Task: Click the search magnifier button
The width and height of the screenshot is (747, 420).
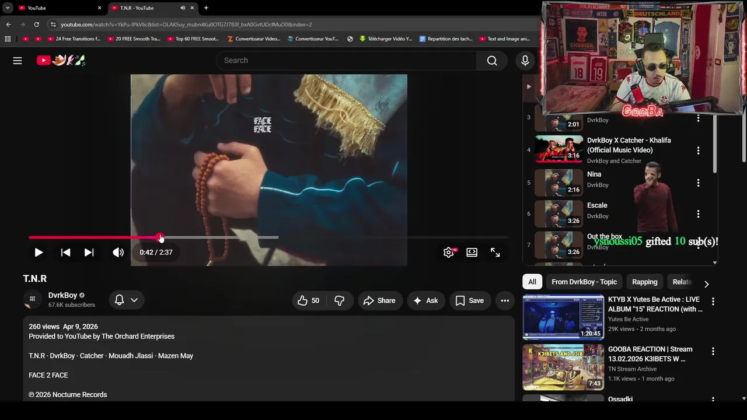Action: 492,61
